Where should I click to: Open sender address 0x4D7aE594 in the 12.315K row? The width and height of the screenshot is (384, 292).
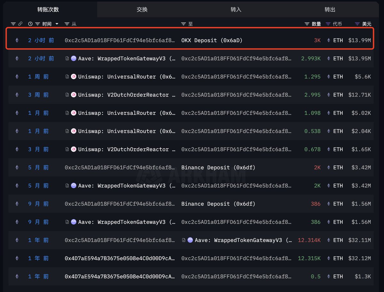pos(120,258)
